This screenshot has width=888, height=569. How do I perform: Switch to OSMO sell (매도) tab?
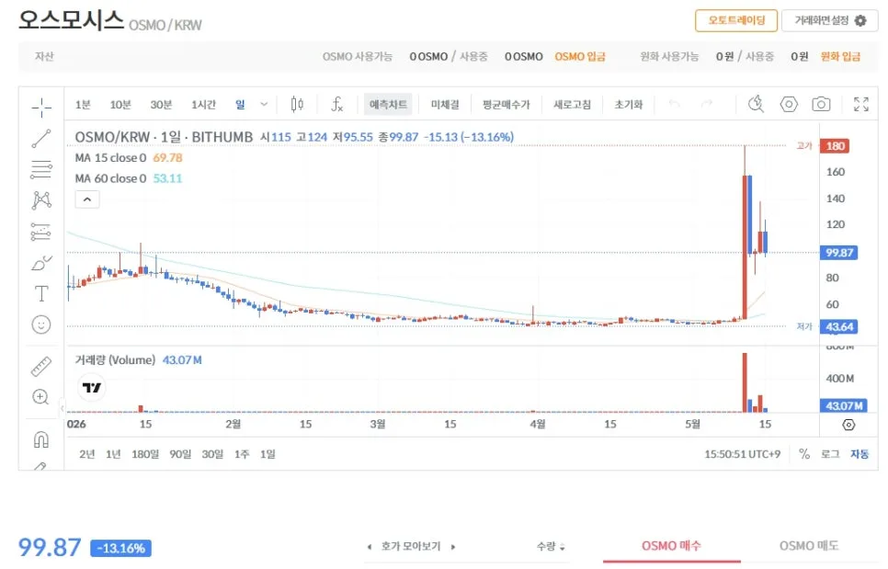[x=809, y=546]
